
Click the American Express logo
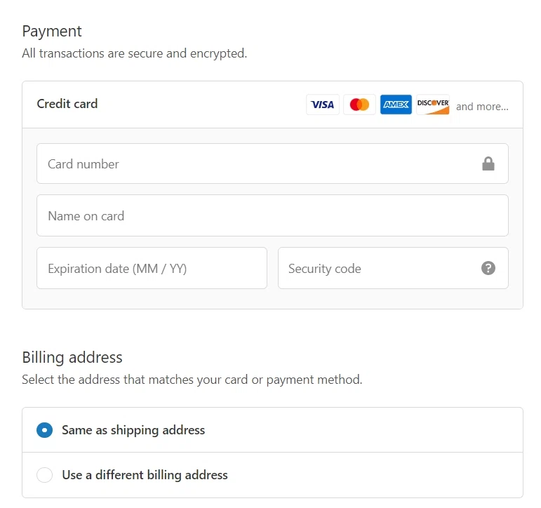click(396, 105)
